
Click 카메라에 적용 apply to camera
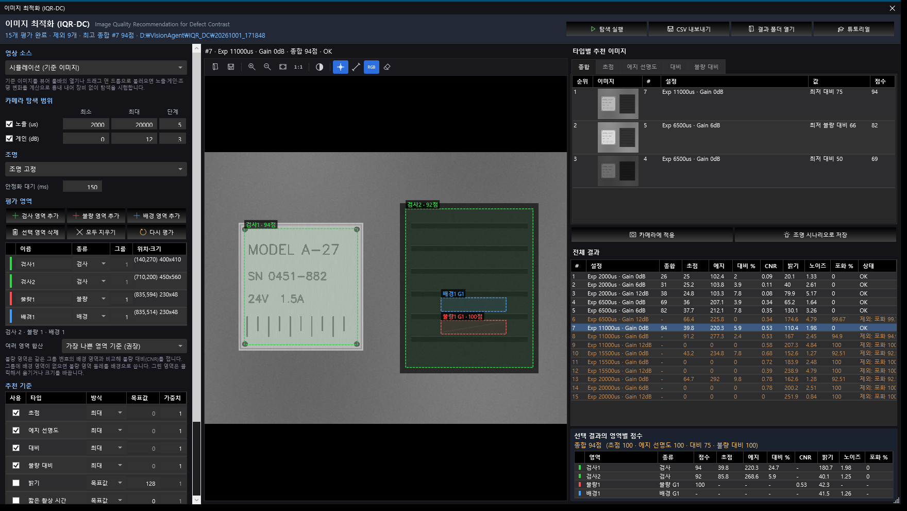[x=652, y=235]
